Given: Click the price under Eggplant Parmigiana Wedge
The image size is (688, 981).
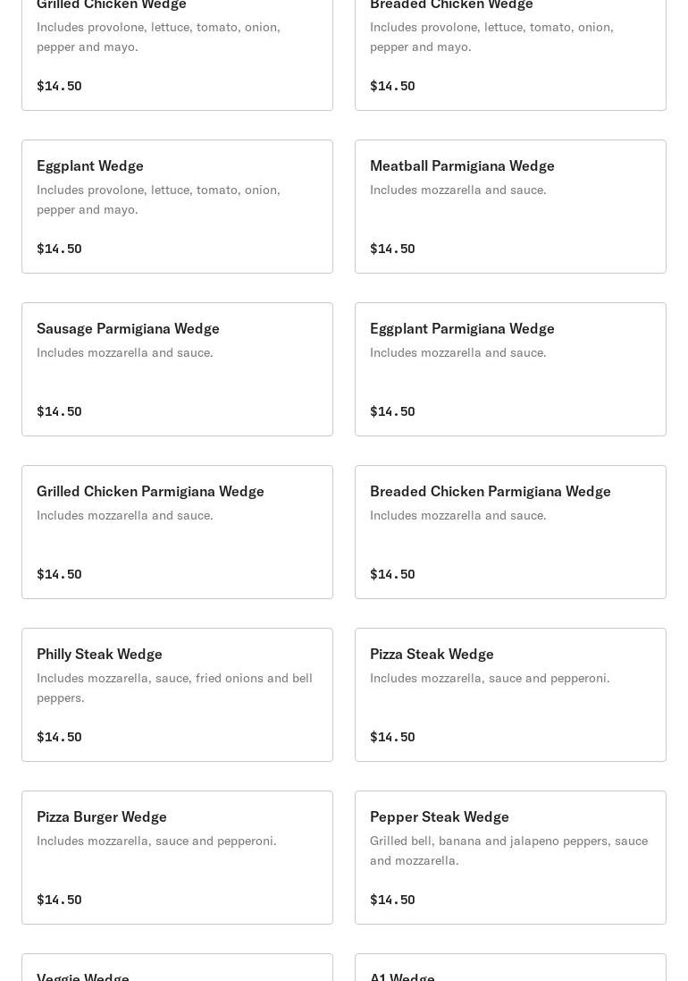Looking at the screenshot, I should coord(392,411).
